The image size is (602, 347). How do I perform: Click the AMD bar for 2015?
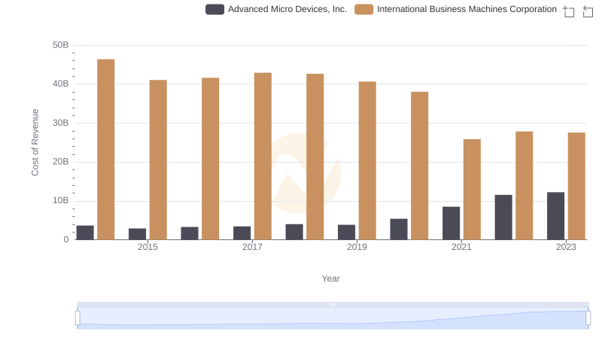[138, 234]
